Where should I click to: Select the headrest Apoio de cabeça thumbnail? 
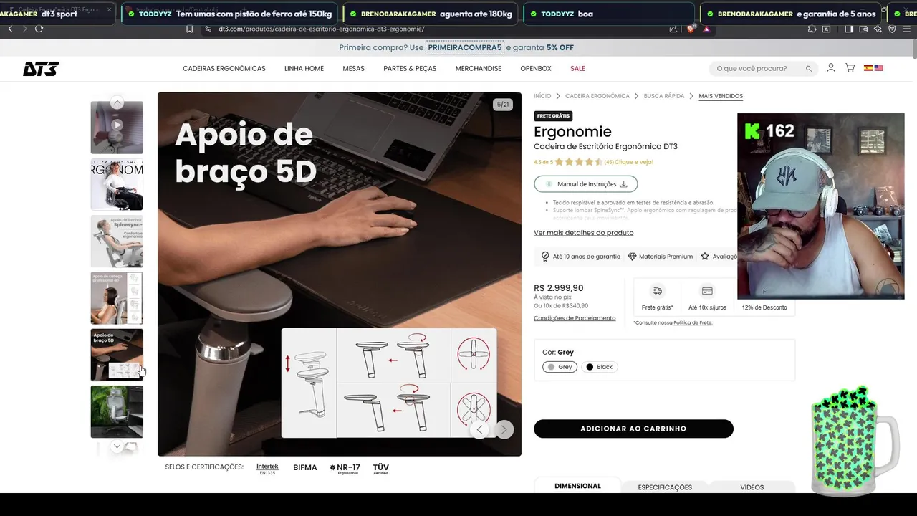pos(117,298)
